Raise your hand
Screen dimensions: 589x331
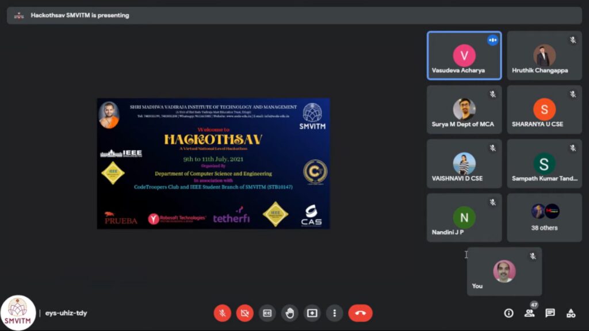point(289,313)
